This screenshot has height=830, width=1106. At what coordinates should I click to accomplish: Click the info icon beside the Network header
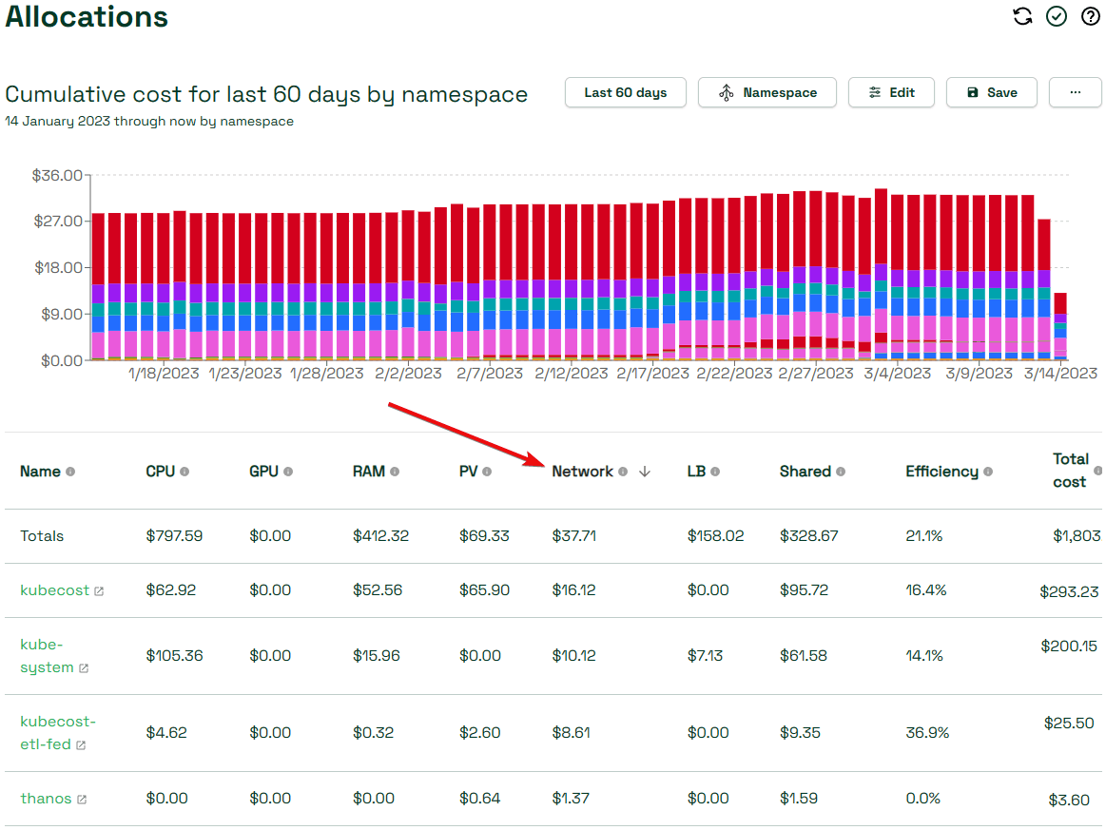point(623,471)
